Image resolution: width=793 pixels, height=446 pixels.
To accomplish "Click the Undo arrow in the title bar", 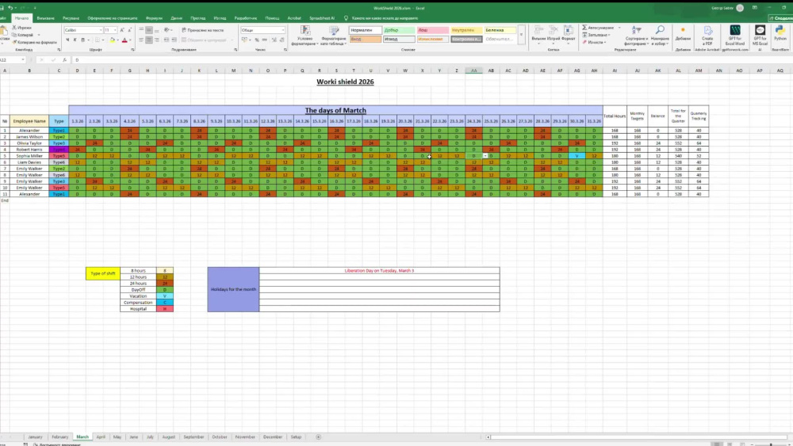I will pos(10,8).
